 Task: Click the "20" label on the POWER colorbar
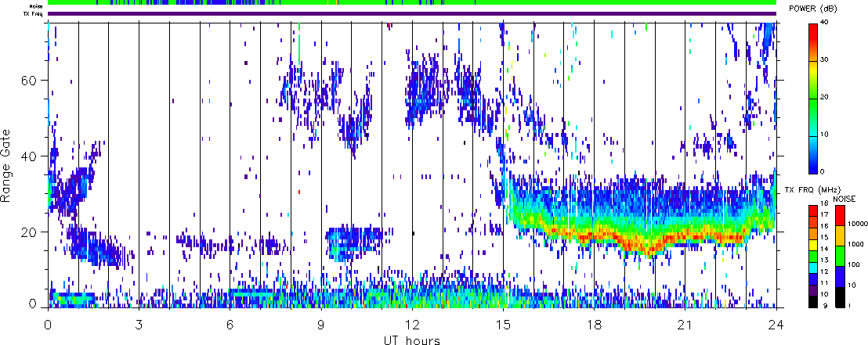[823, 97]
